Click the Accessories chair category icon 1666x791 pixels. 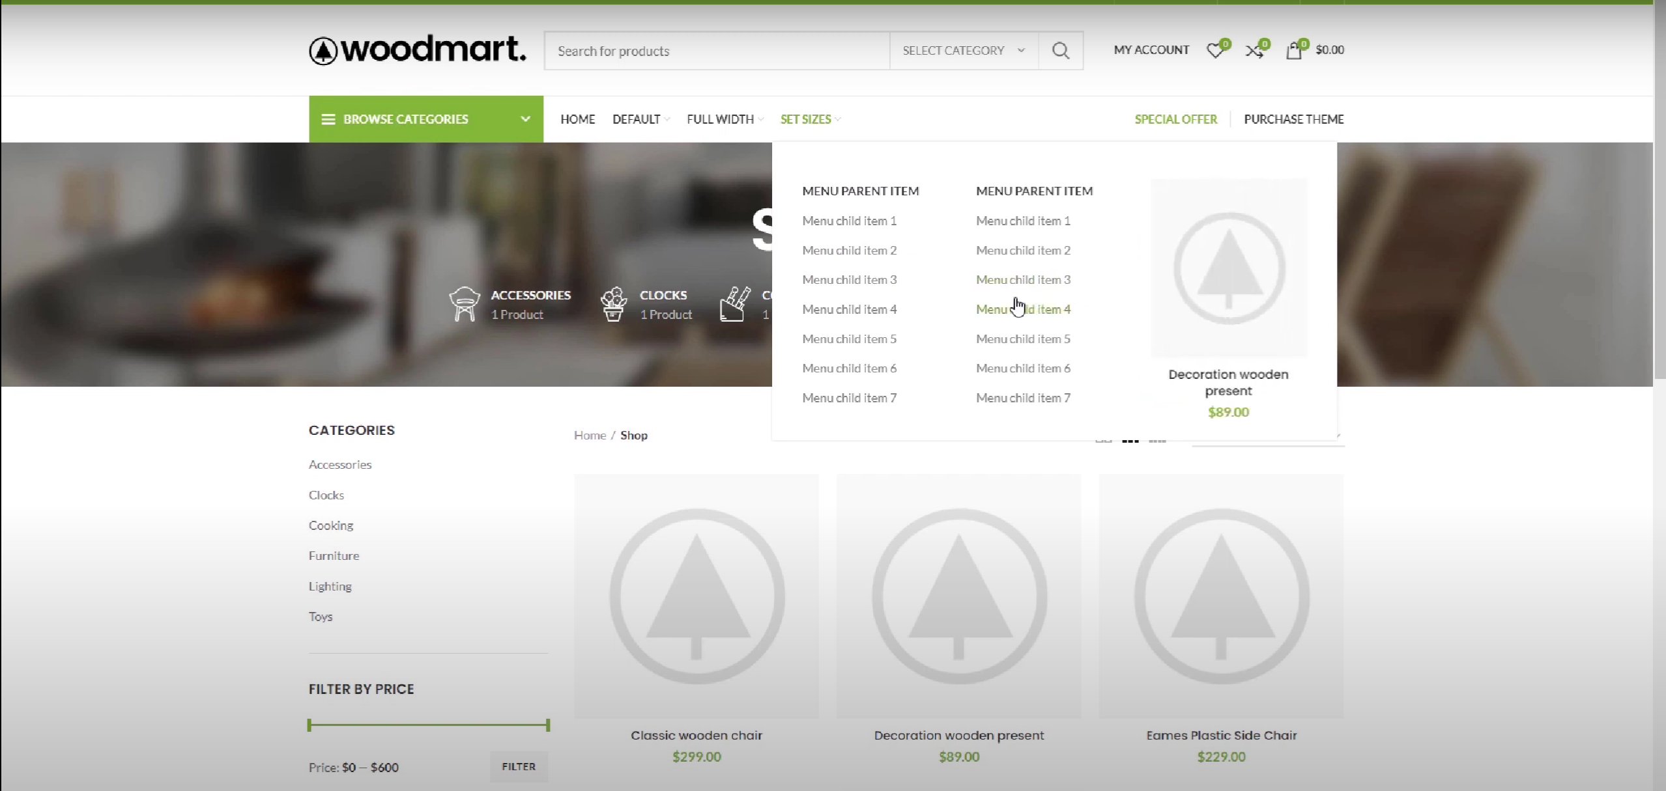pos(465,304)
